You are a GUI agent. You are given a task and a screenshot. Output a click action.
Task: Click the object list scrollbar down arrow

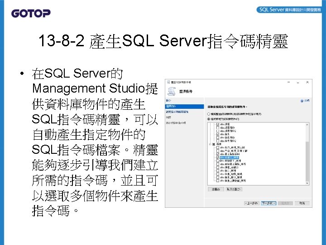[x=307, y=183]
